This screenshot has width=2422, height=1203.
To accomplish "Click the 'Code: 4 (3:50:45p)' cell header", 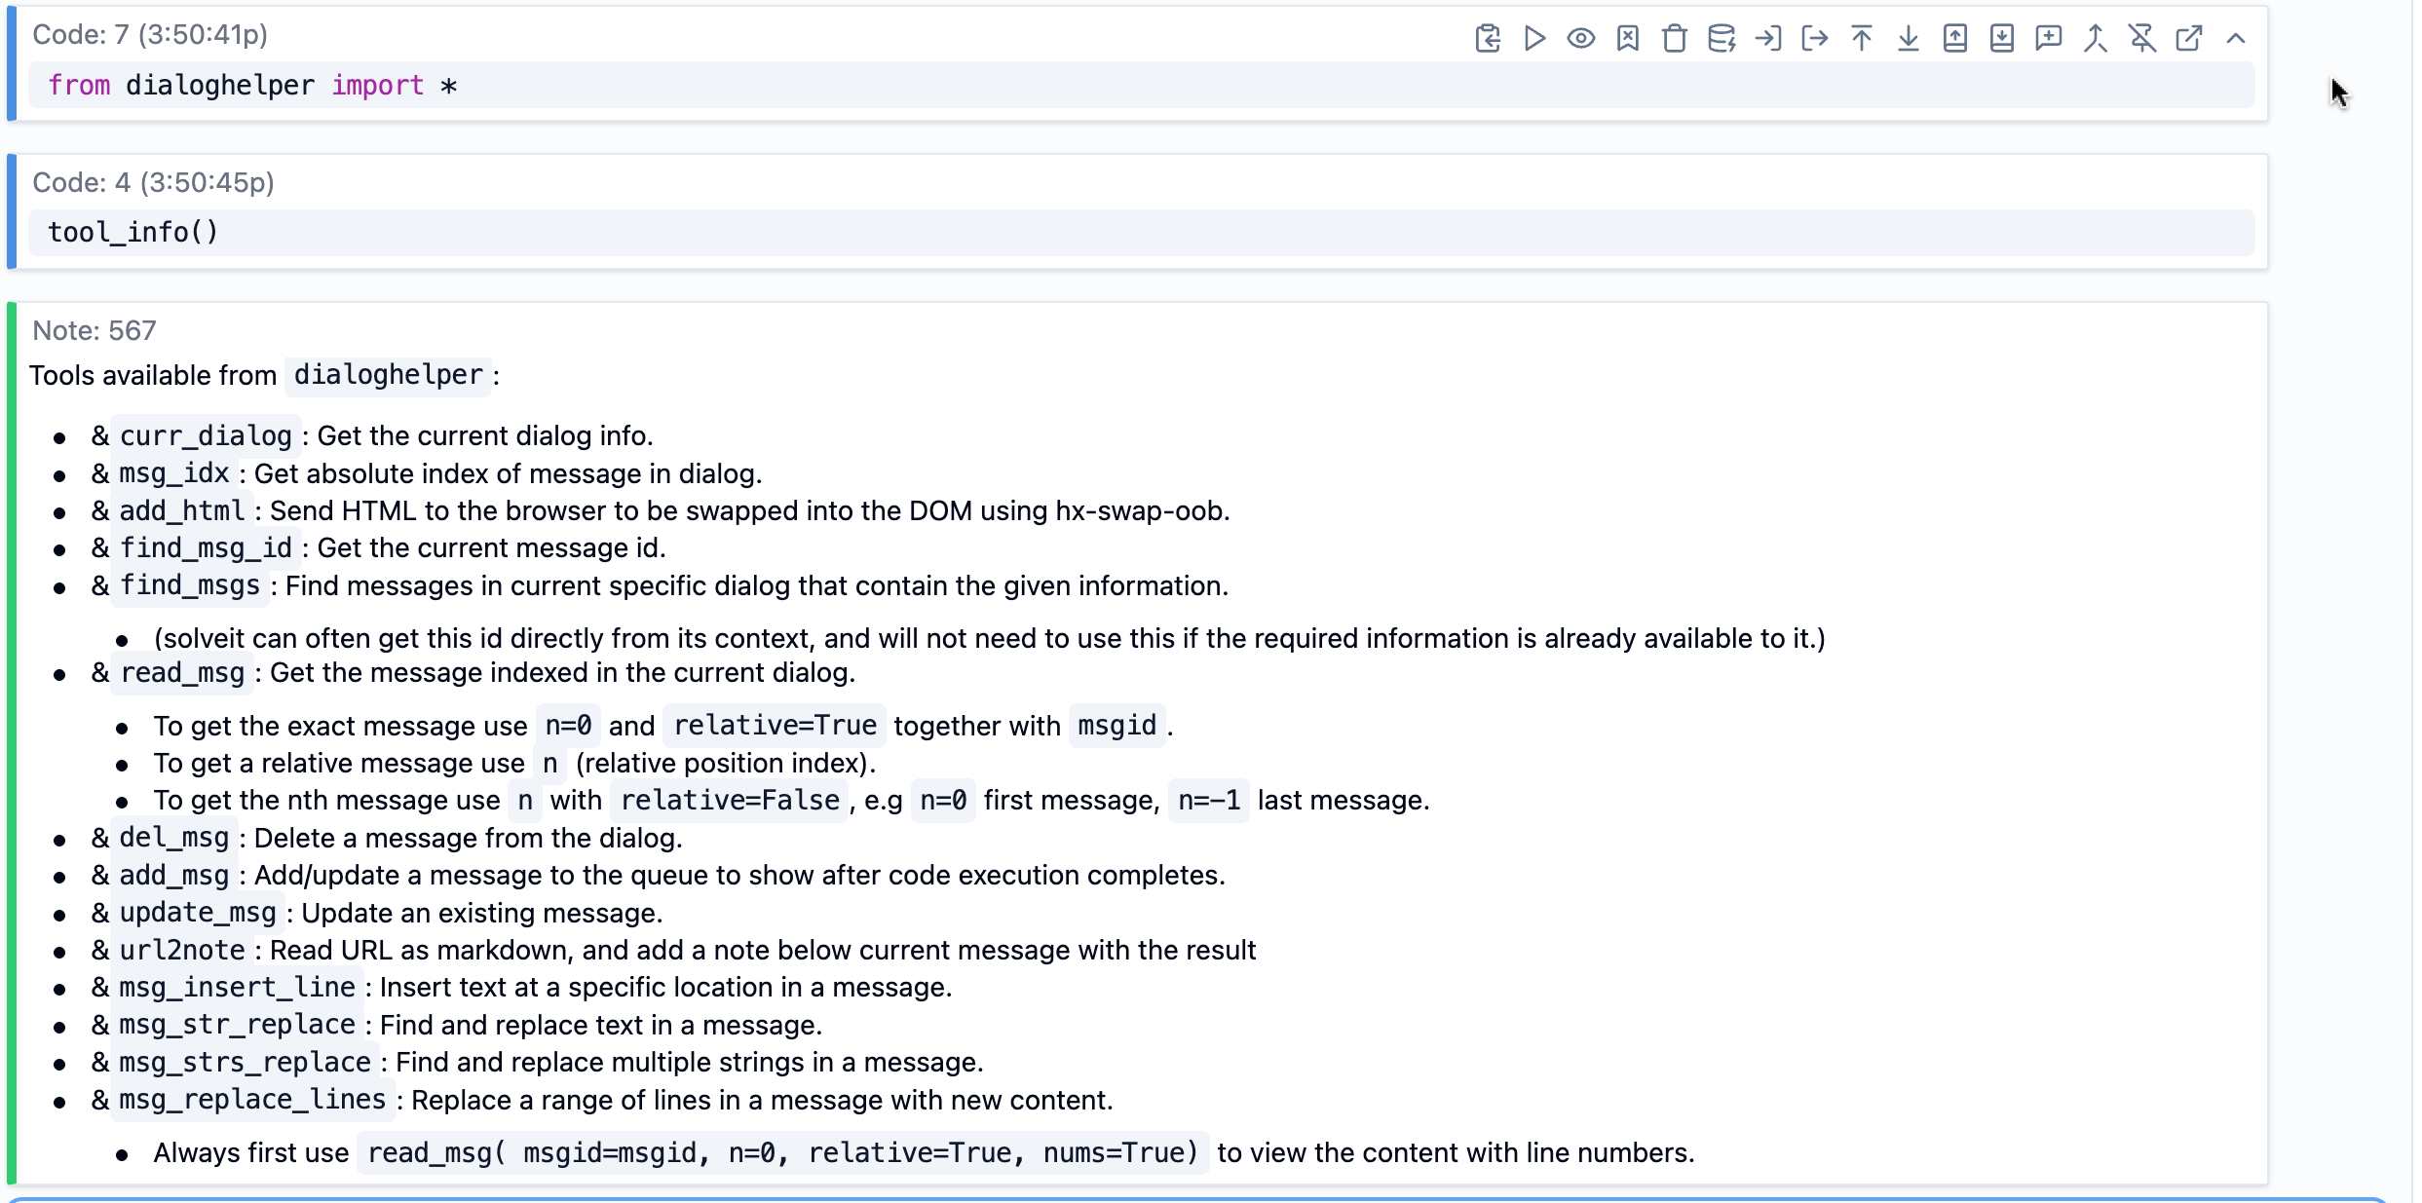I will [x=153, y=182].
